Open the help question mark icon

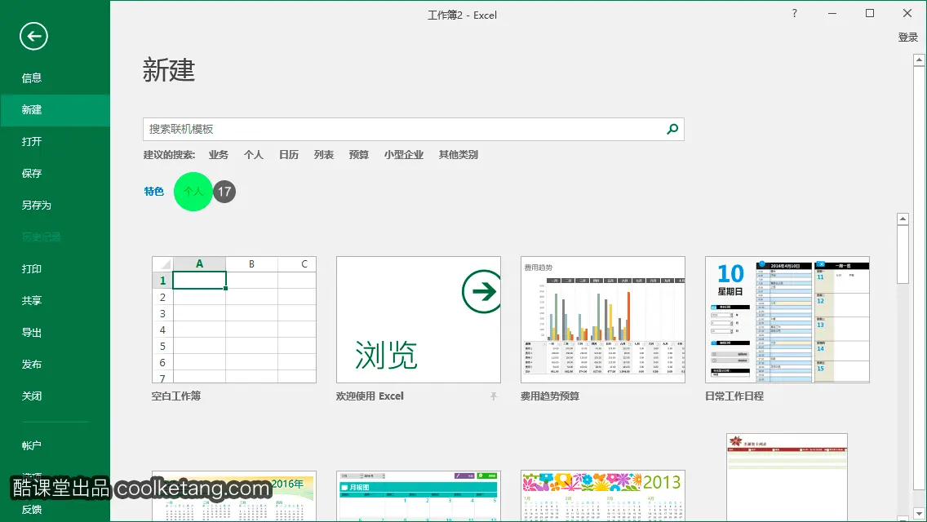(795, 13)
